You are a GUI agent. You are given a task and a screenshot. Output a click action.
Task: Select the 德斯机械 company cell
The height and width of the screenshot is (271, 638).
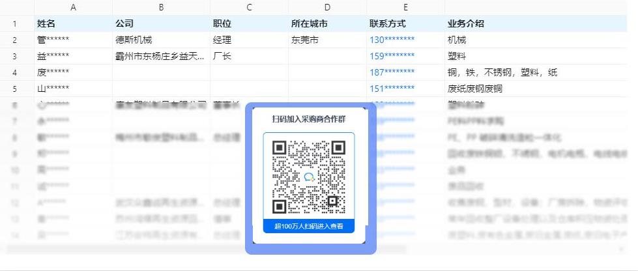pyautogui.click(x=161, y=40)
